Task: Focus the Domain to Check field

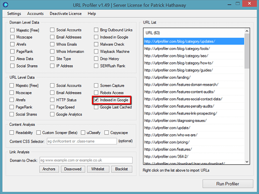Action: (86, 160)
